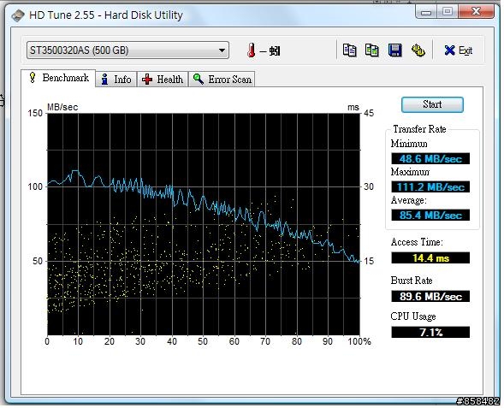
Task: Click the thermometer temperature icon
Action: coord(252,50)
